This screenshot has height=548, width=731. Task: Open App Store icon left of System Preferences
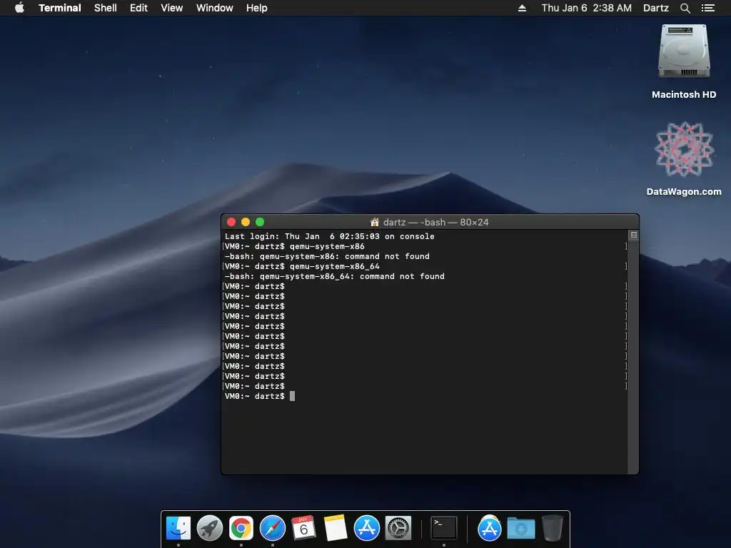367,529
